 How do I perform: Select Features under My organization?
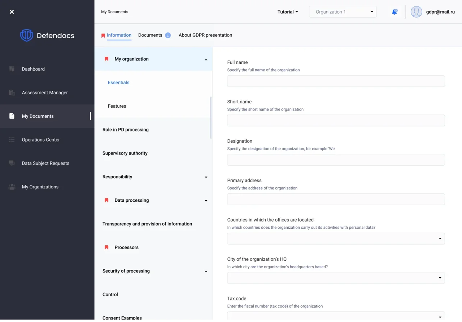117,106
